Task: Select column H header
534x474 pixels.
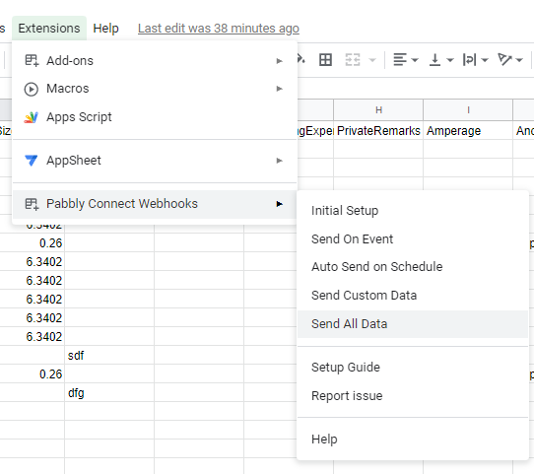Action: [x=378, y=109]
